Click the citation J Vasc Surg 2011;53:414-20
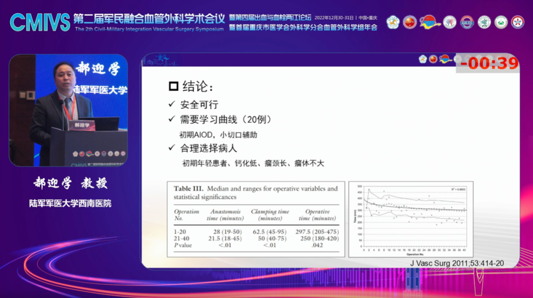The height and width of the screenshot is (298, 533). (x=457, y=264)
